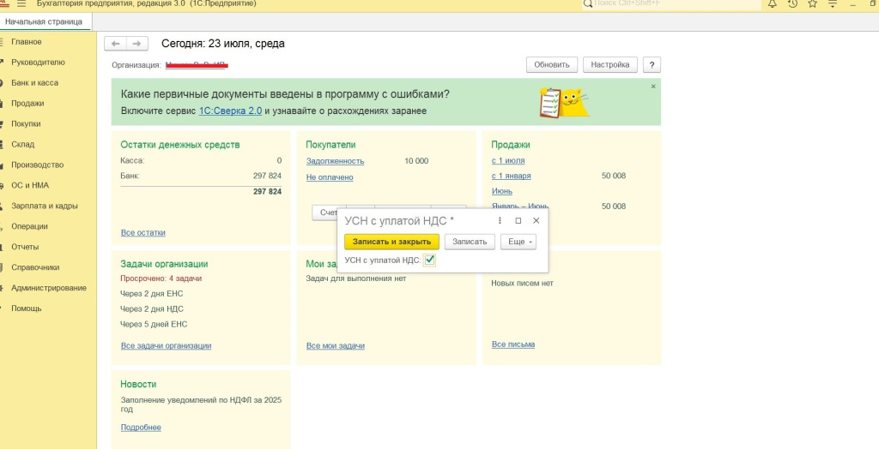Click the 10 000 debt value
Image resolution: width=879 pixels, height=449 pixels.
pos(416,161)
